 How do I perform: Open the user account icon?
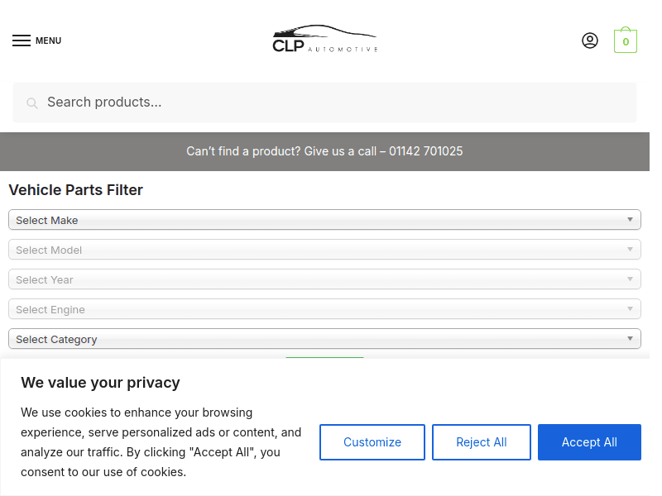pyautogui.click(x=590, y=41)
